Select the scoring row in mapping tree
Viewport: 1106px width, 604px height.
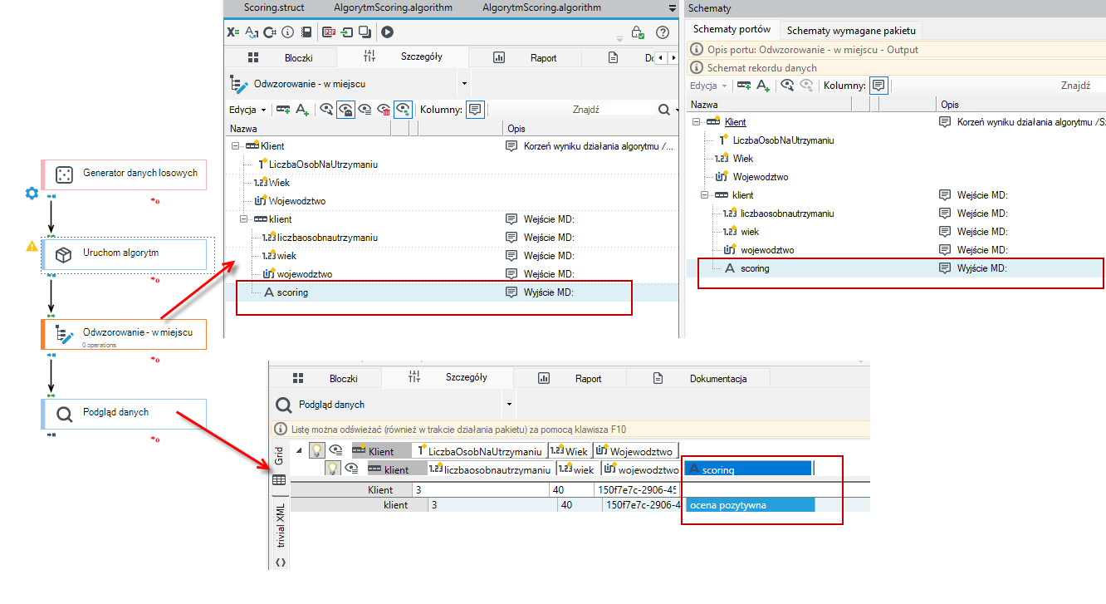click(x=452, y=292)
